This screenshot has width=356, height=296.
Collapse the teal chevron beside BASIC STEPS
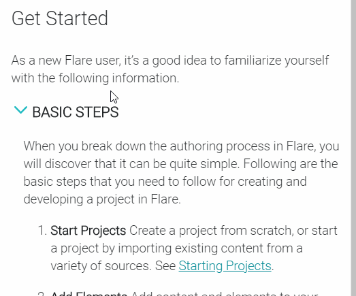(x=20, y=110)
